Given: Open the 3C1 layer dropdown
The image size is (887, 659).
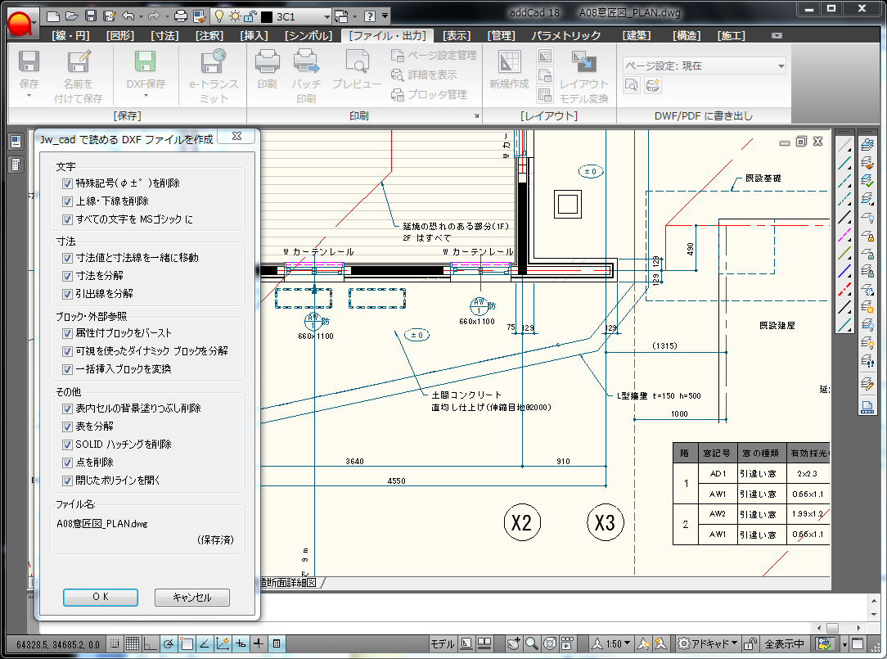Looking at the screenshot, I should 326,16.
